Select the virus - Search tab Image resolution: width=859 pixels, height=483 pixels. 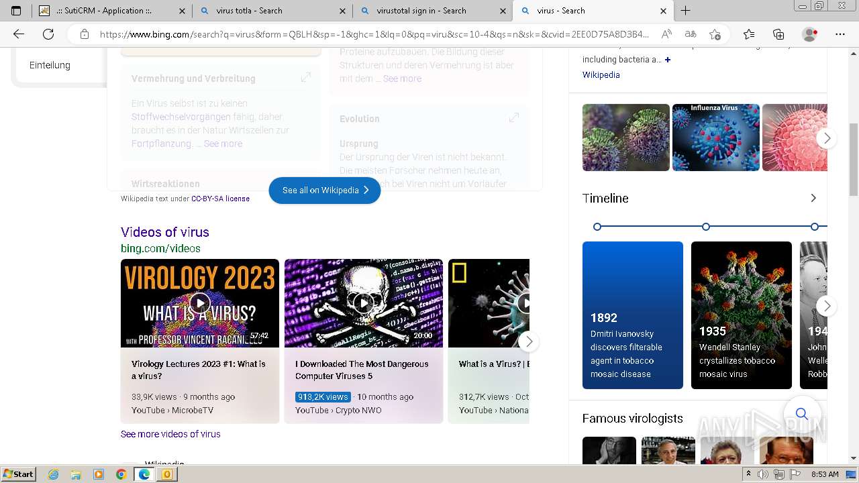click(x=593, y=11)
